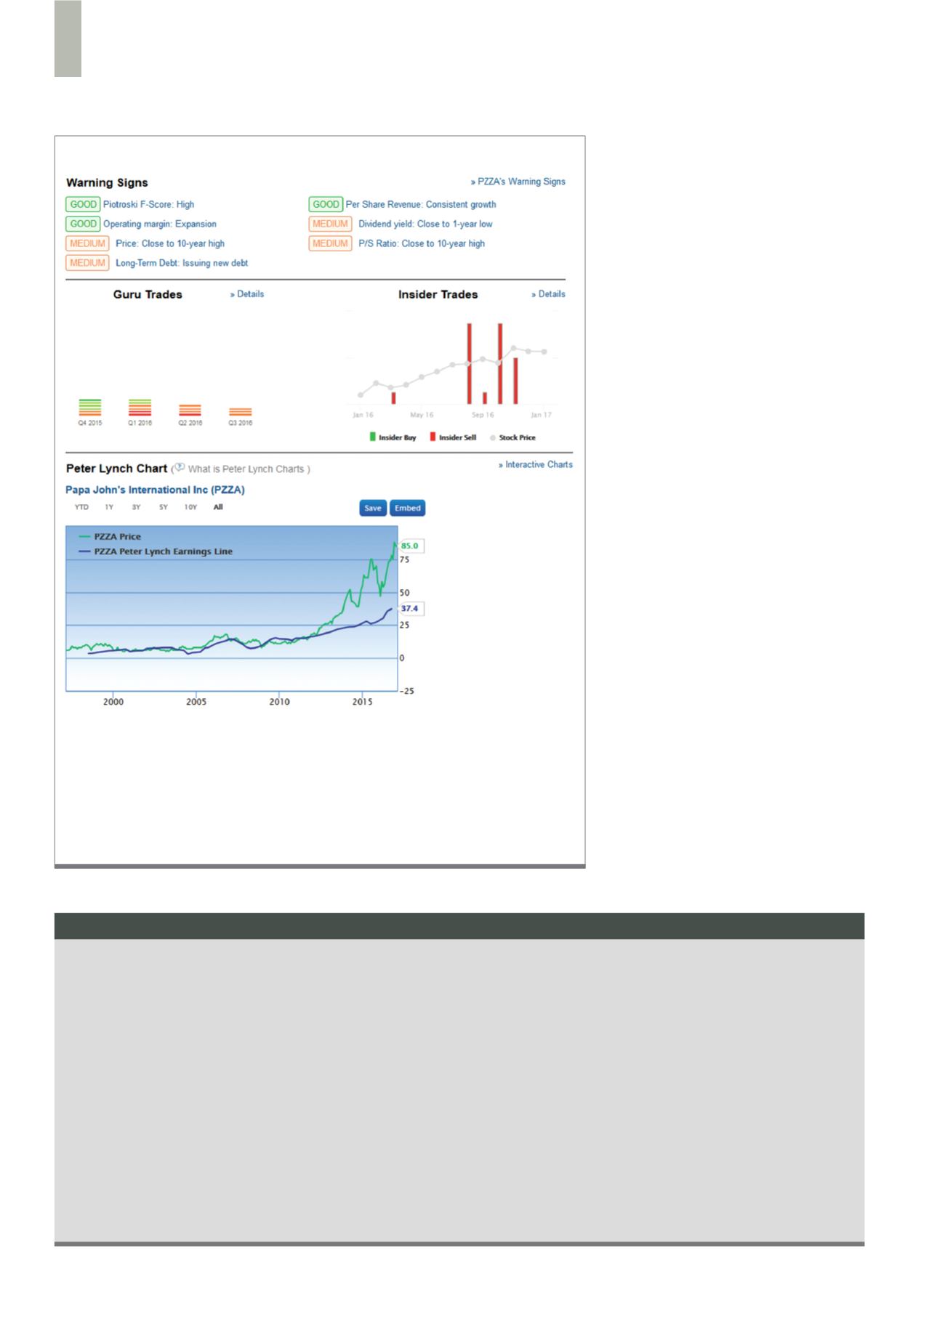
Task: Open What is Peter Lynch Charts link
Action: [x=246, y=469]
